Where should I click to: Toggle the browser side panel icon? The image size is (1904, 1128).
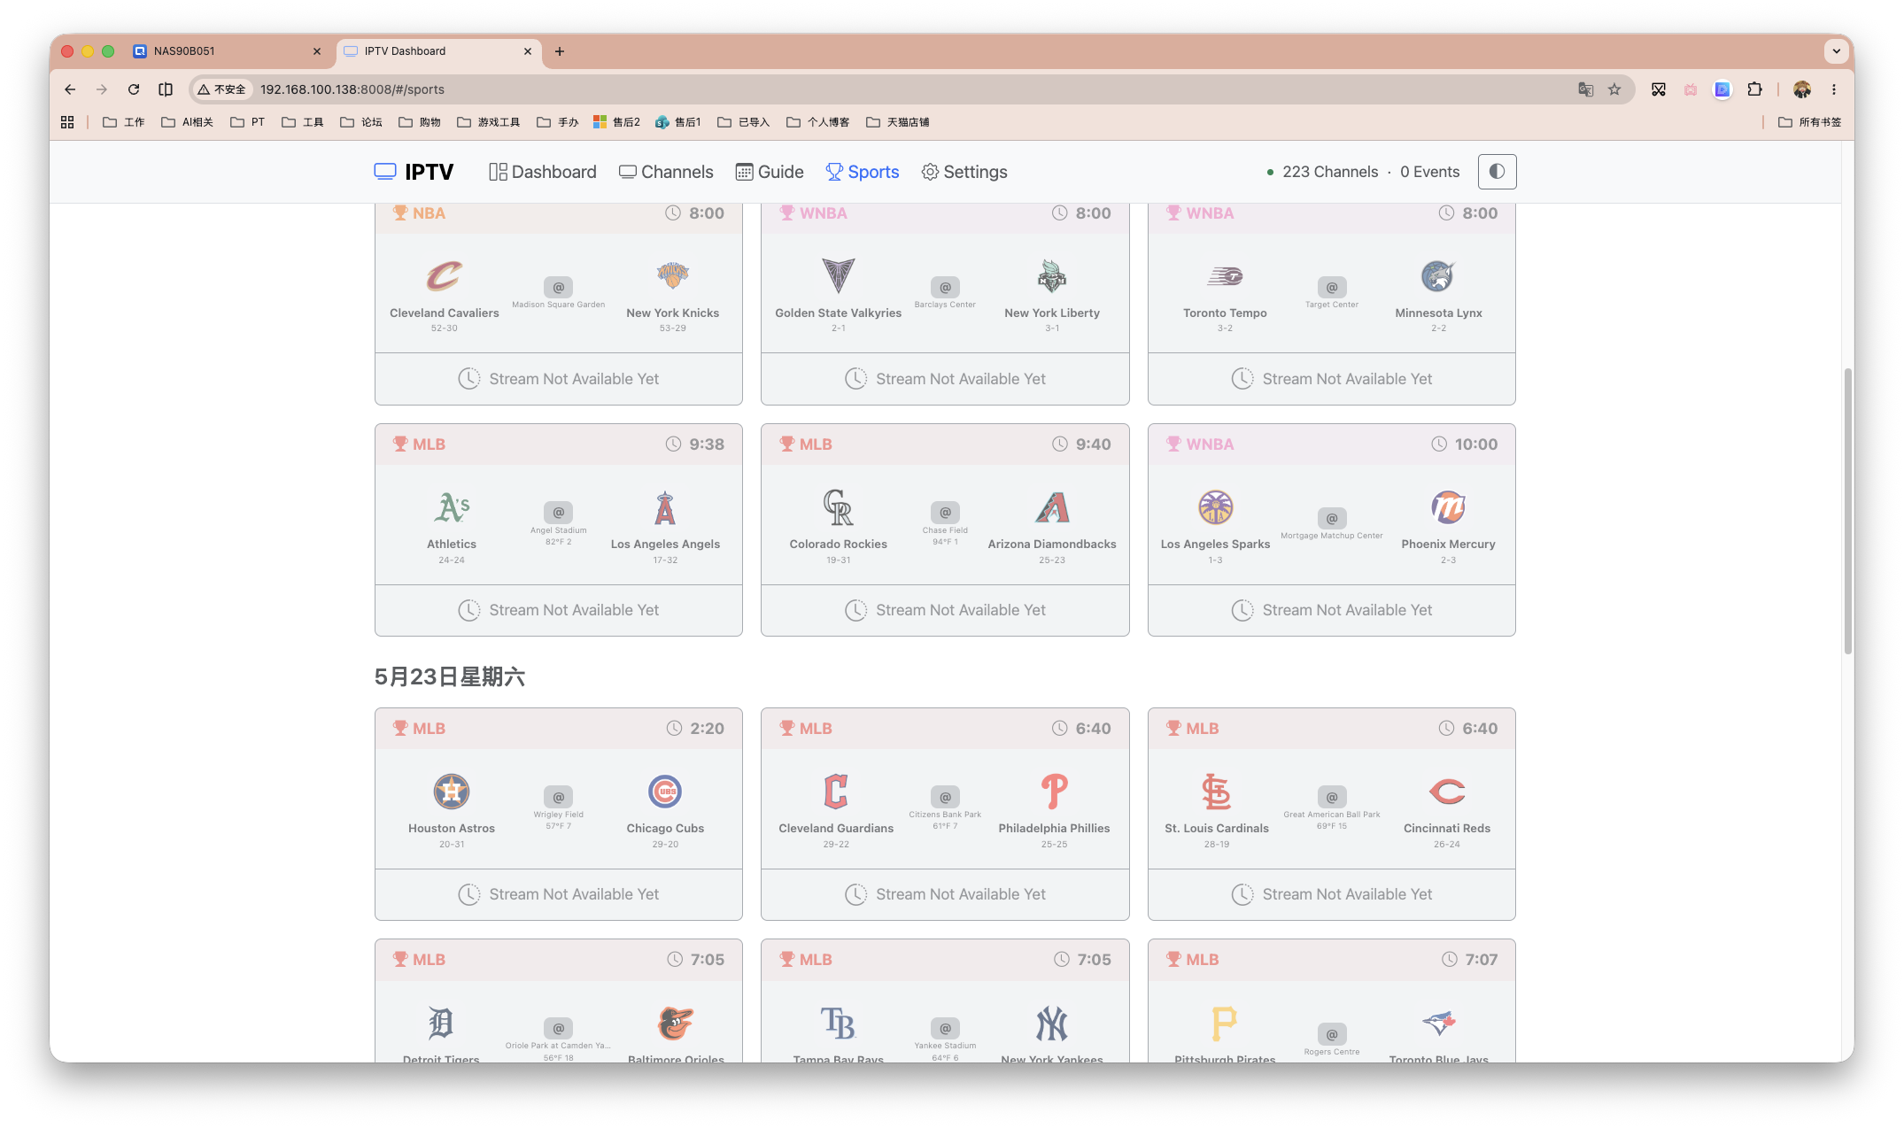pos(166,89)
